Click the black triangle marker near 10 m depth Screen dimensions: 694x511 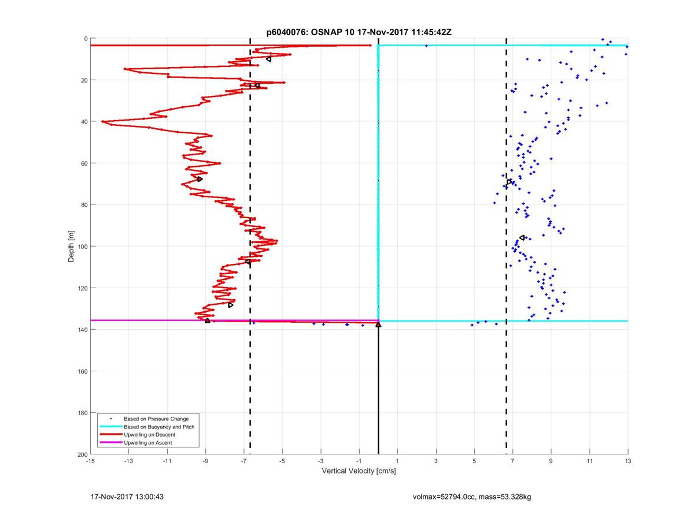268,59
